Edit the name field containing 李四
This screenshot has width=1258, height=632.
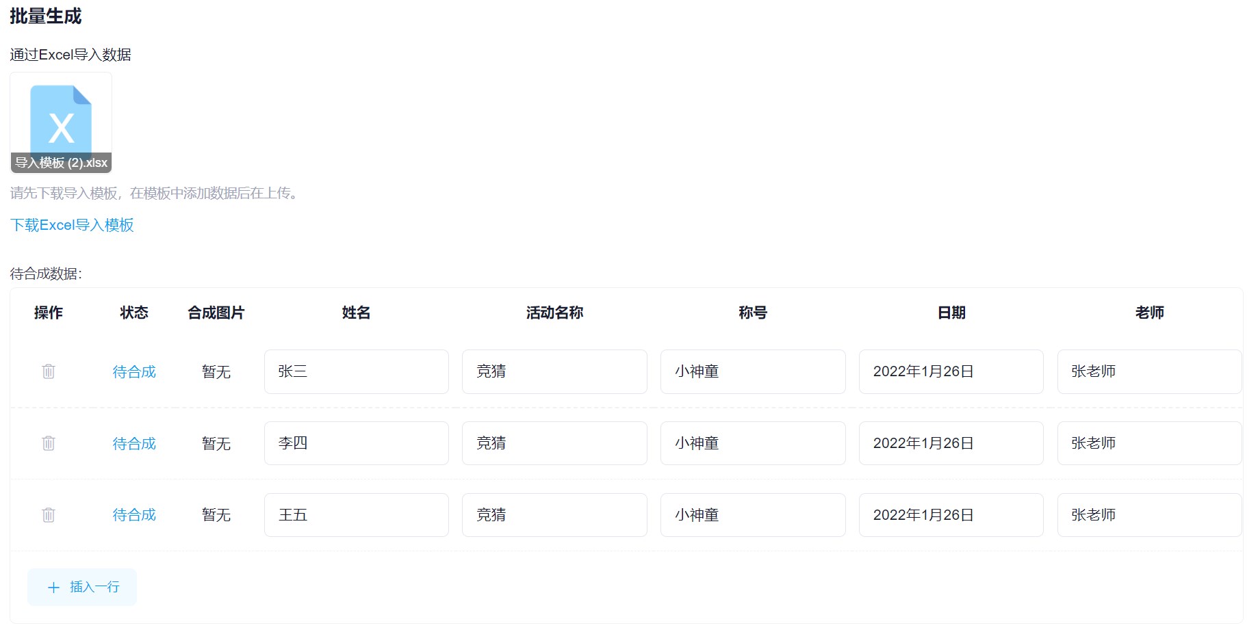pos(357,443)
